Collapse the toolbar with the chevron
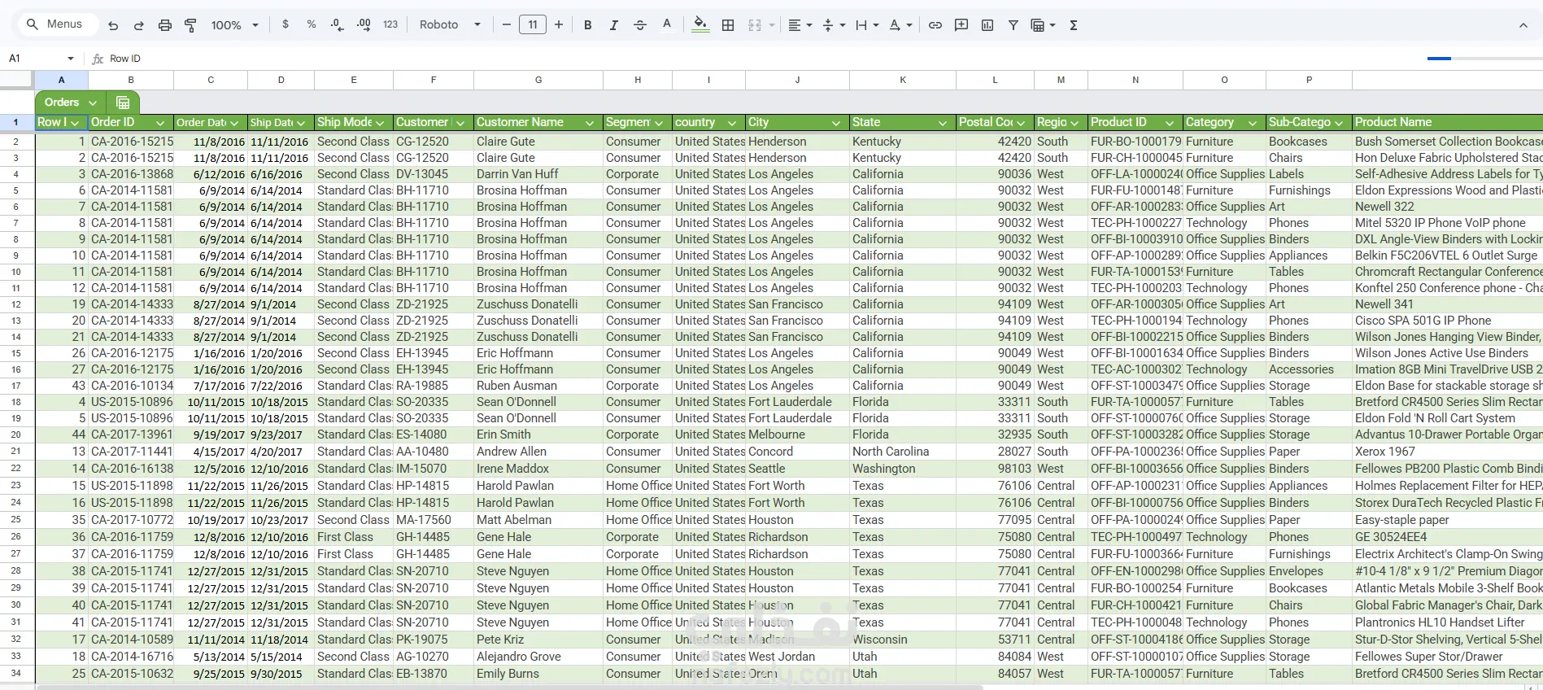This screenshot has height=690, width=1543. click(1523, 25)
